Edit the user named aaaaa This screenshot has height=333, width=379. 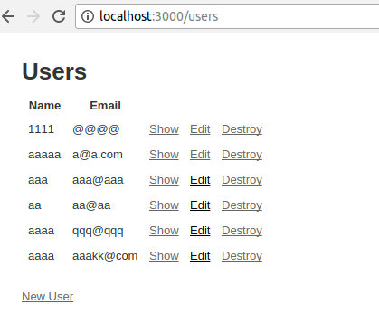[200, 155]
